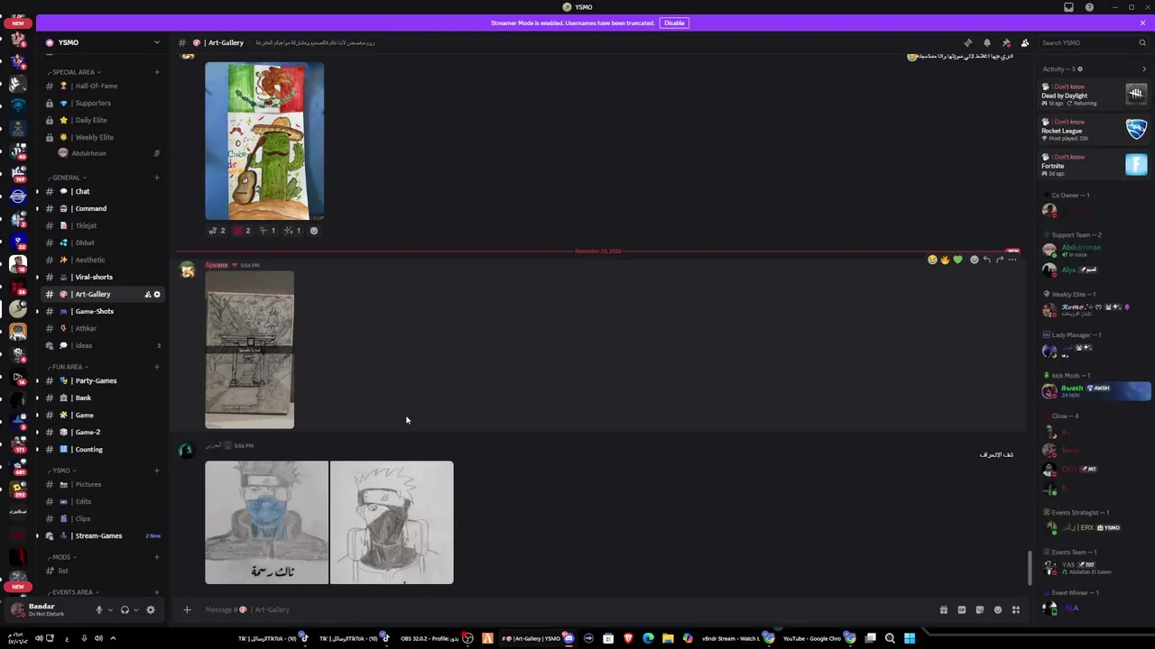The image size is (1155, 649).
Task: Reply to the hovered message
Action: pyautogui.click(x=986, y=260)
